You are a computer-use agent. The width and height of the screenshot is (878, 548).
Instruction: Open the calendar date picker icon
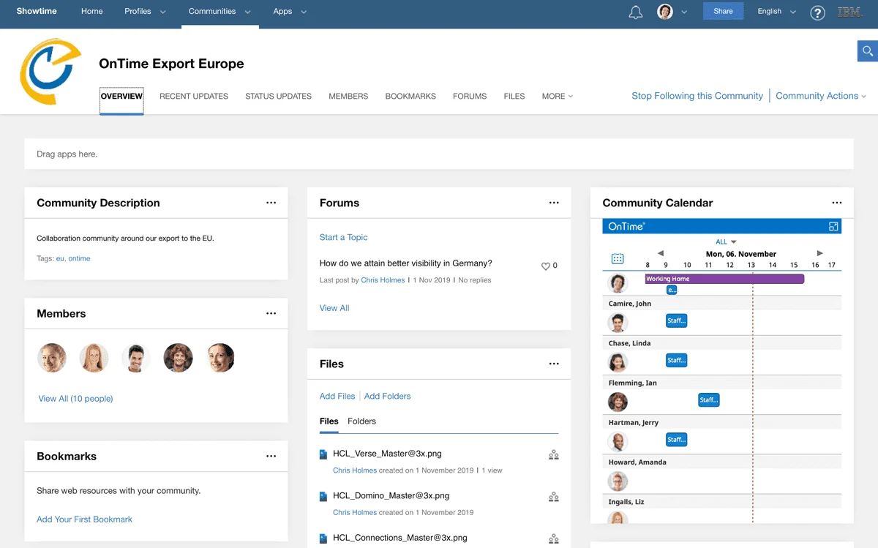pos(618,259)
